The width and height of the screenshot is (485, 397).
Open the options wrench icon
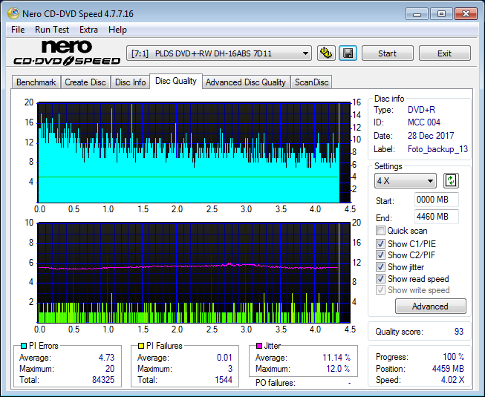[326, 53]
